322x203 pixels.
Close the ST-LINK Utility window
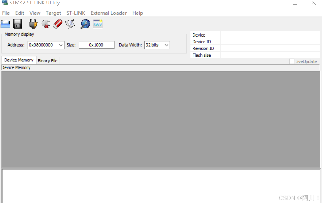pos(314,3)
